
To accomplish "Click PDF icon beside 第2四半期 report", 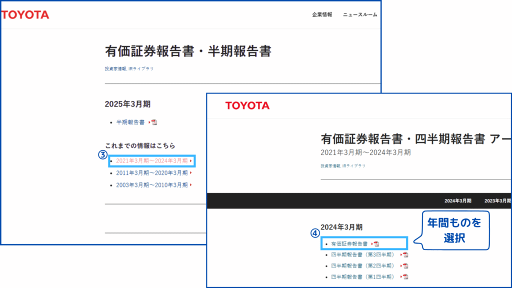I will [x=405, y=266].
